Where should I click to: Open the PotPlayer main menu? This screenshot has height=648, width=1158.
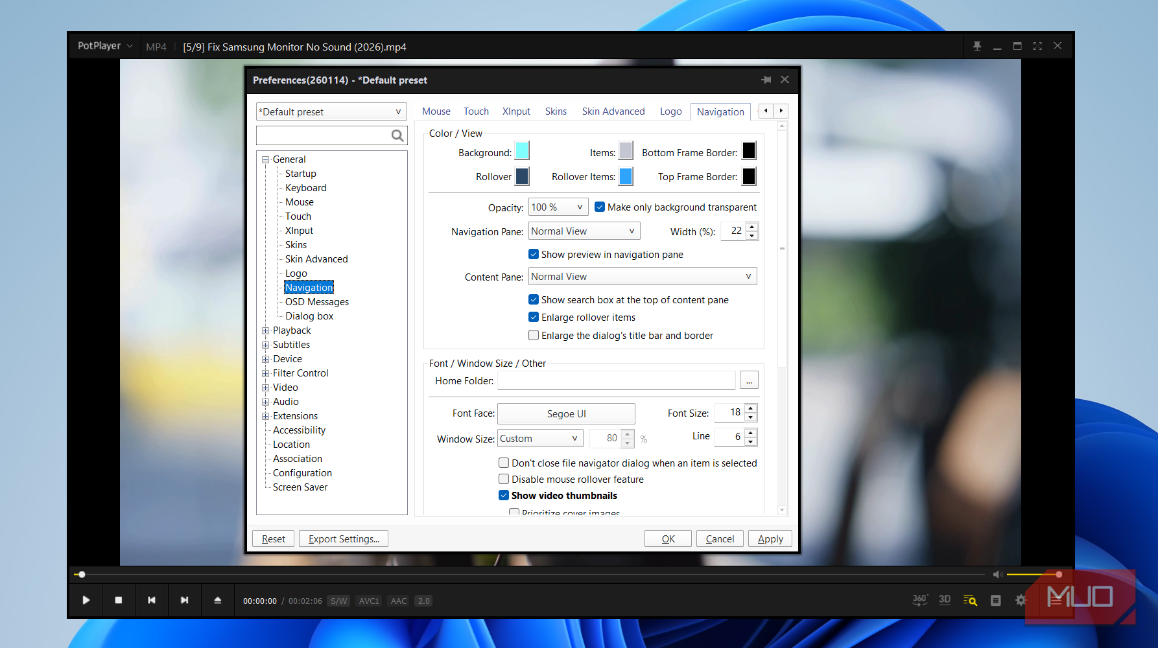pyautogui.click(x=105, y=46)
